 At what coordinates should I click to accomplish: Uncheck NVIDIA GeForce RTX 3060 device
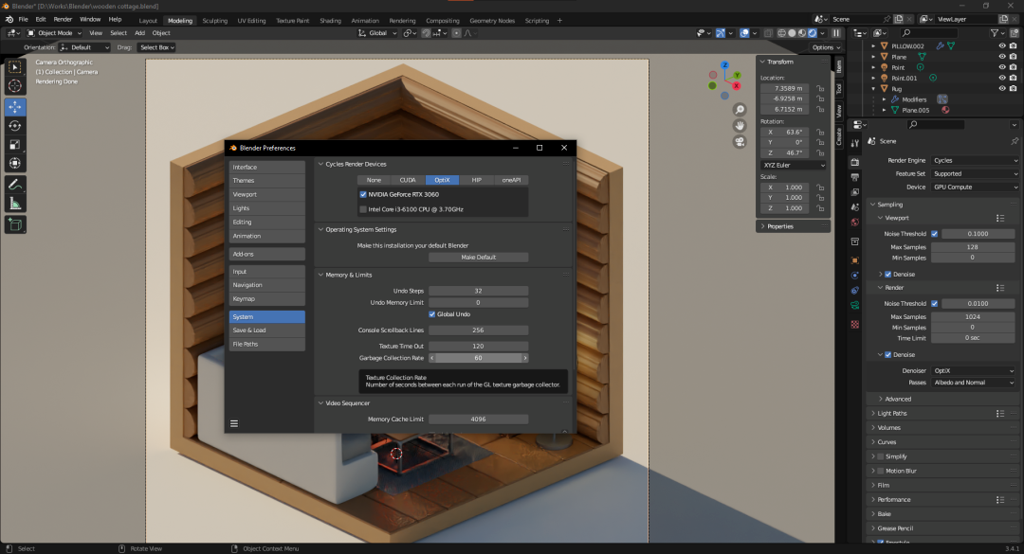[x=363, y=194]
